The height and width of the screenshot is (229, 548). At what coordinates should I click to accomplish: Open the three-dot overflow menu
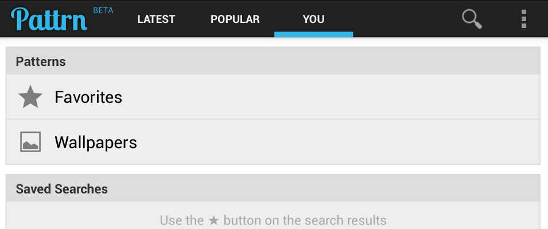(523, 19)
